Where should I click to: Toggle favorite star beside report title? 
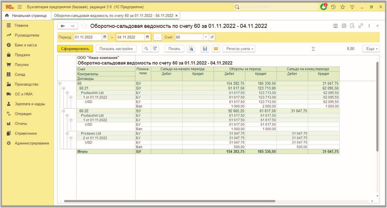click(x=84, y=26)
